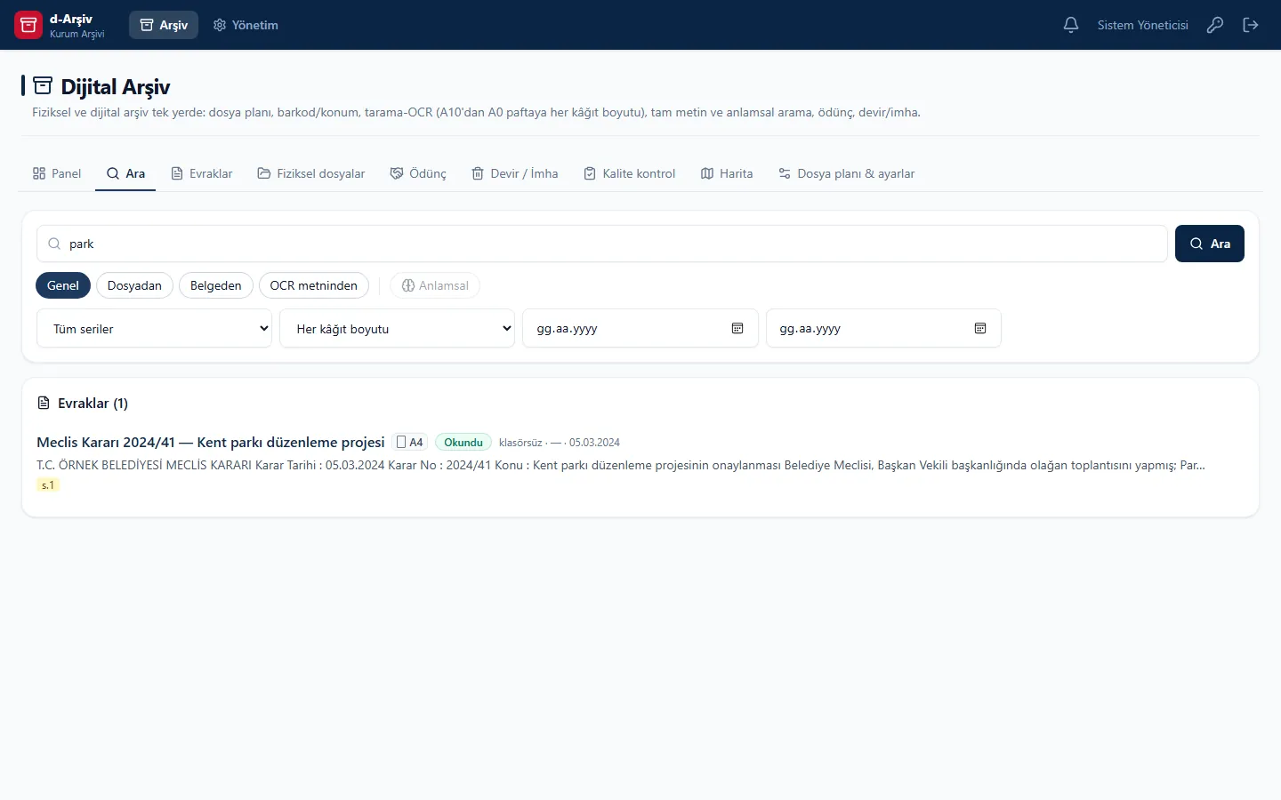Open calendar picker of second date field
The height and width of the screenshot is (800, 1281).
point(980,328)
